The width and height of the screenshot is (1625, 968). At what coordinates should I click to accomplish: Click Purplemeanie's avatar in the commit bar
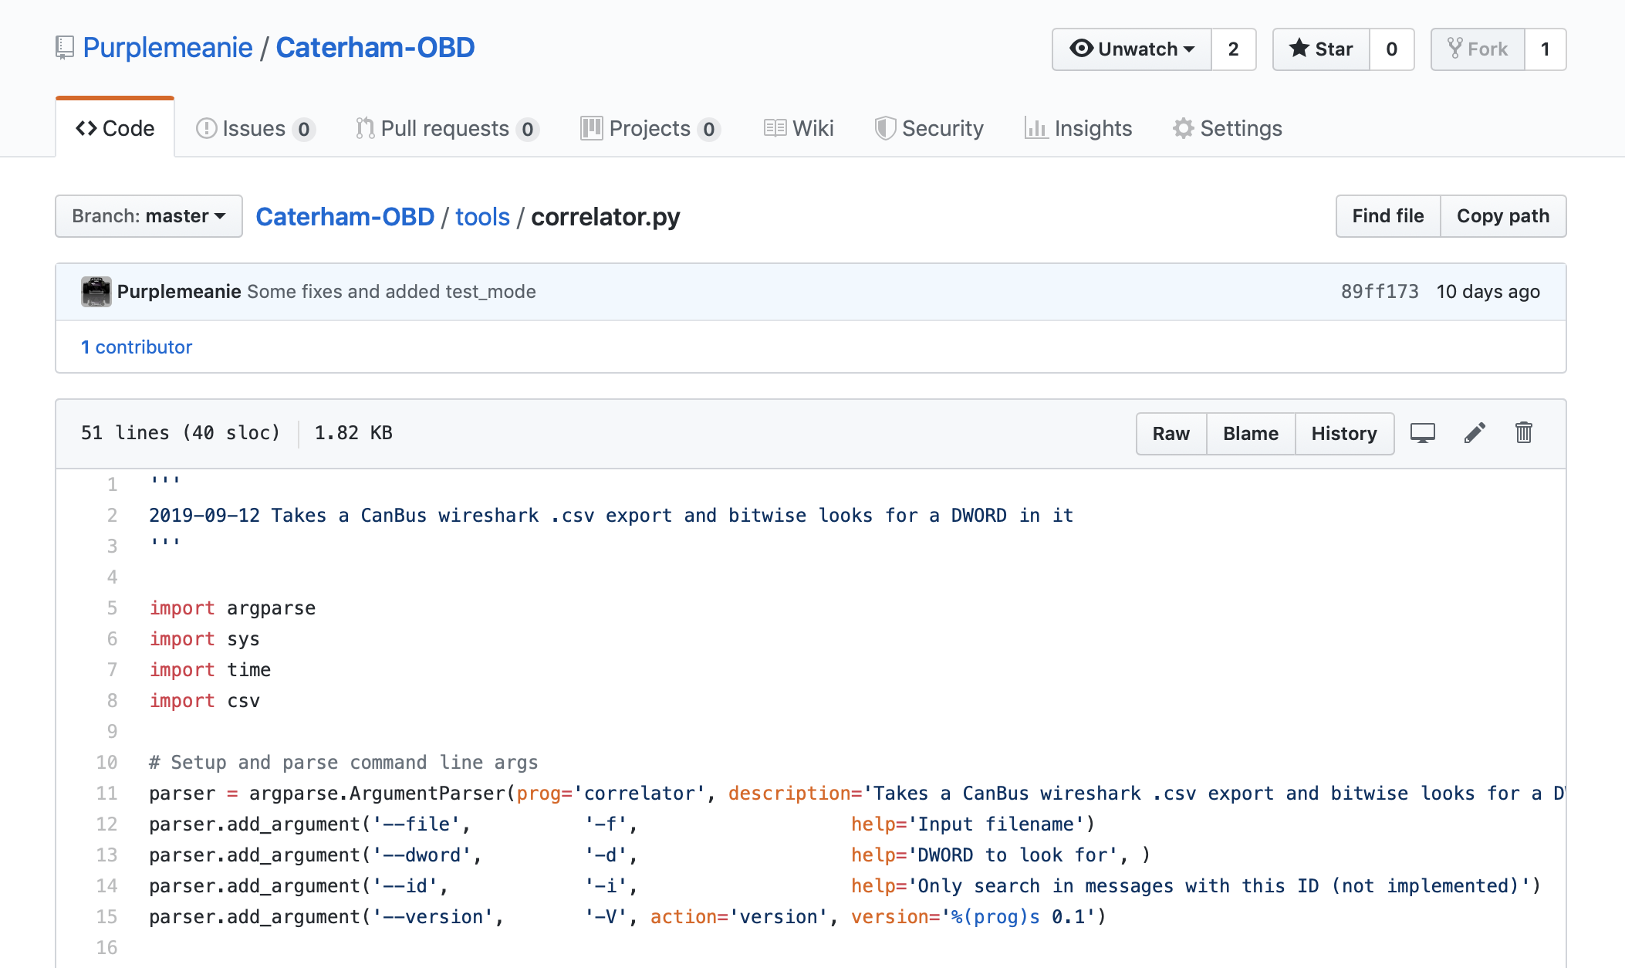pos(96,292)
